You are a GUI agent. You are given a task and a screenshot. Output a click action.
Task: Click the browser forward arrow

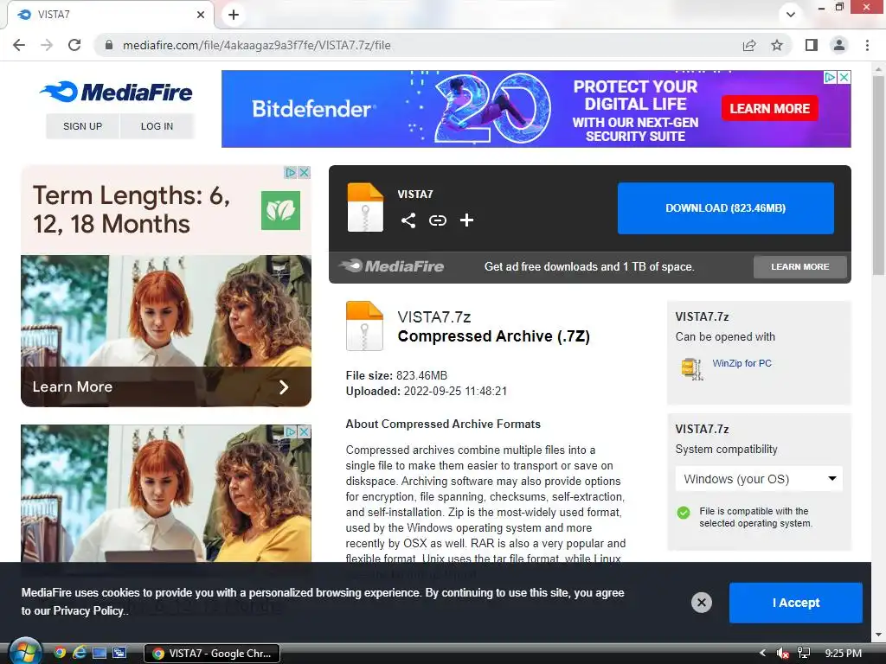[47, 45]
